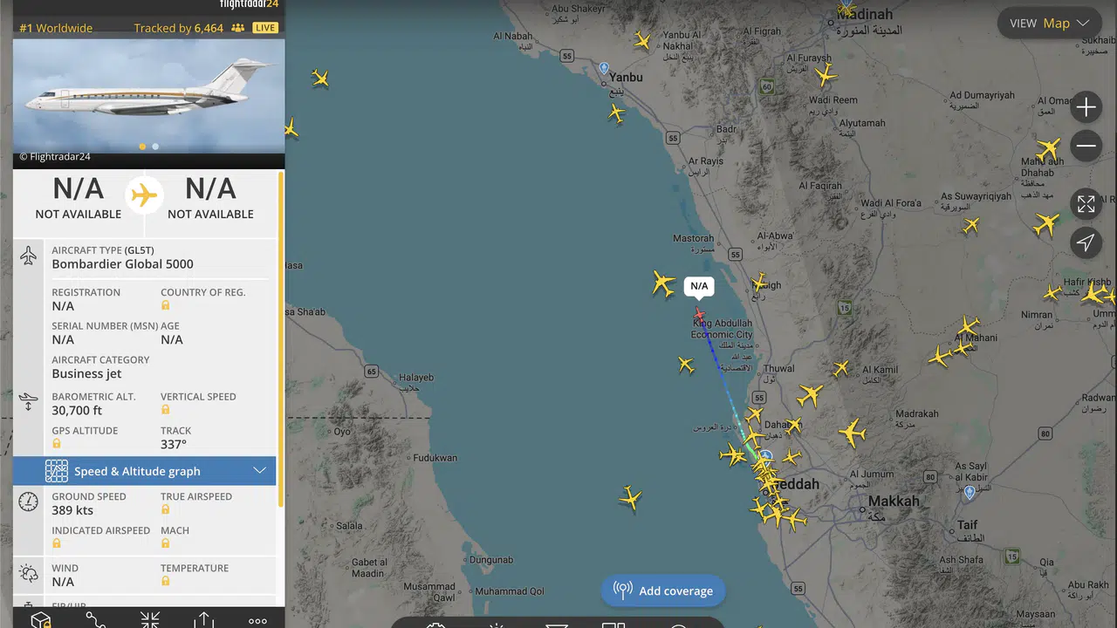Unlock the locked Temperature field
This screenshot has height=628, width=1117.
[165, 581]
